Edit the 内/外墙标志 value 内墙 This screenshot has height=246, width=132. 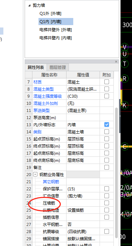pyautogui.click(x=83, y=125)
